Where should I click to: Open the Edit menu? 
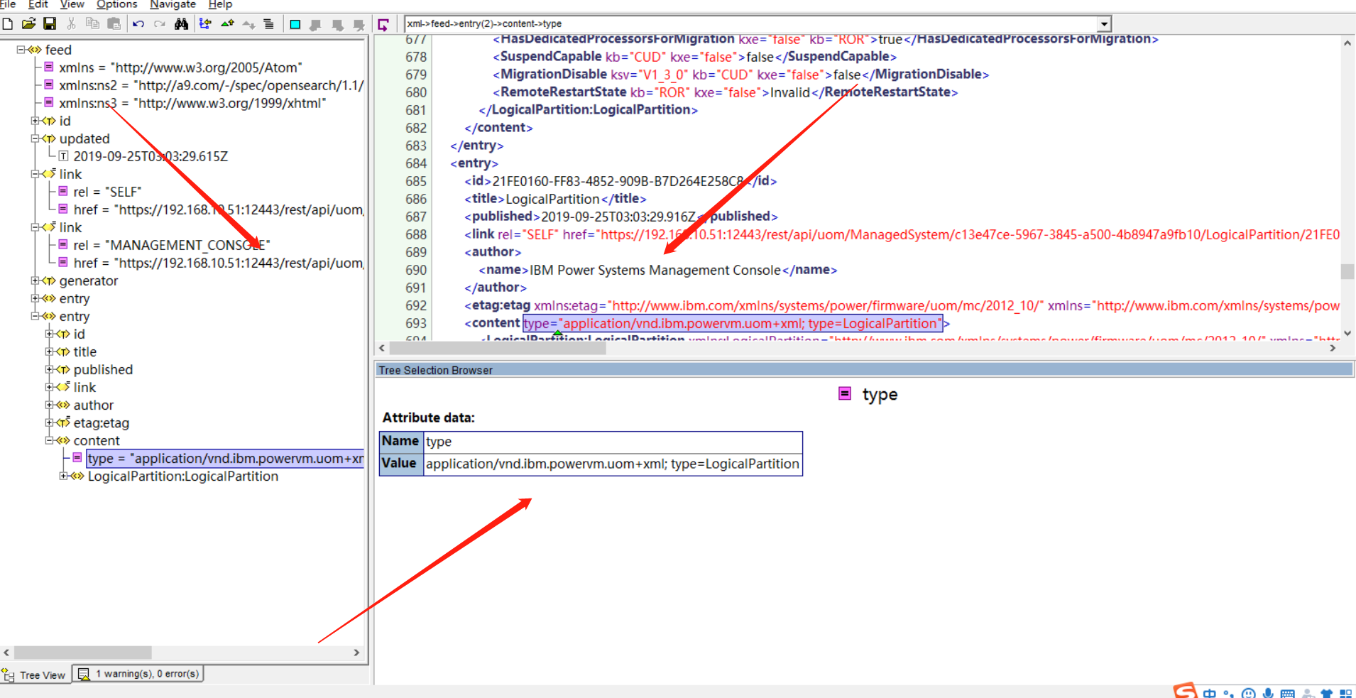pyautogui.click(x=38, y=4)
